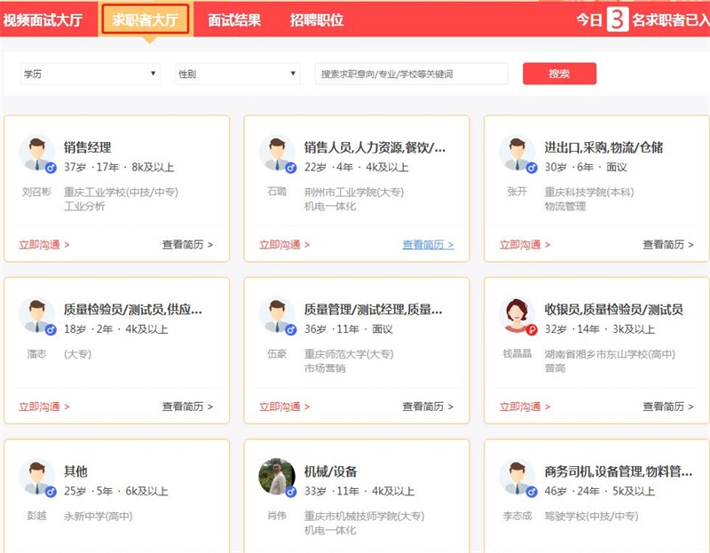This screenshot has height=553, width=710.
Task: Focus the job keyword search field
Action: pos(411,75)
